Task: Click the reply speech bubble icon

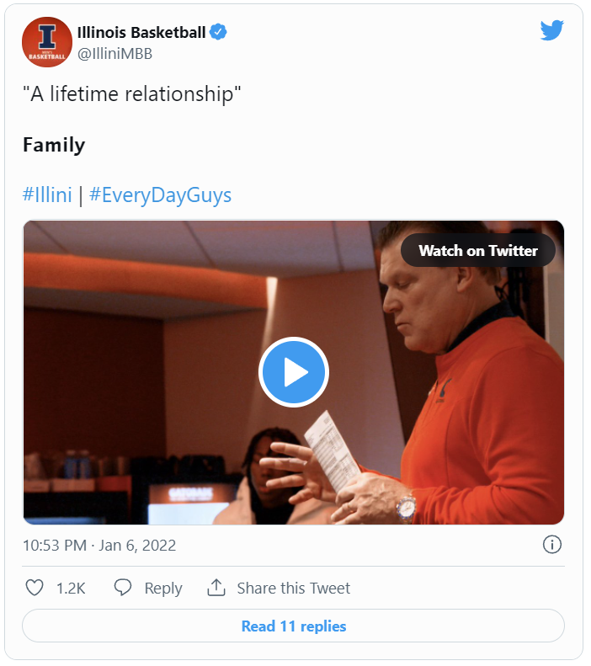Action: (123, 588)
